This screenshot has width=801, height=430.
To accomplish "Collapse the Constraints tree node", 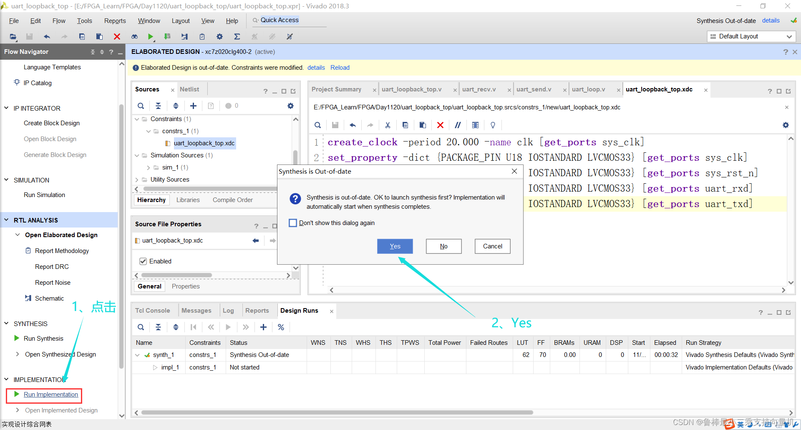I will (137, 119).
